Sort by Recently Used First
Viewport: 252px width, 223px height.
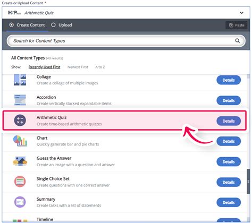pyautogui.click(x=44, y=67)
